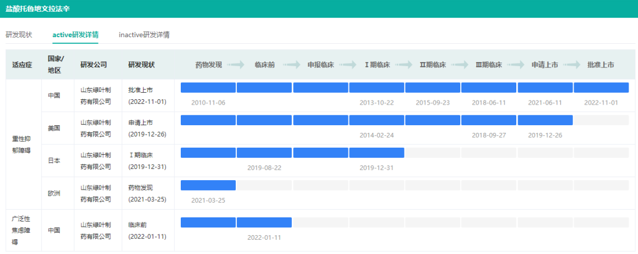Click arrow between 药物发现 and 临床前
The height and width of the screenshot is (254, 638).
pyautogui.click(x=236, y=65)
